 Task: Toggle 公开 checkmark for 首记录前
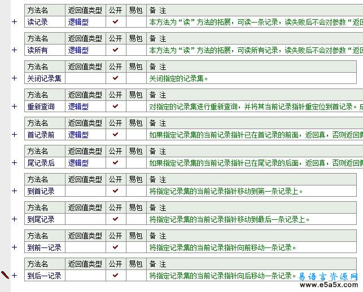tap(116, 135)
